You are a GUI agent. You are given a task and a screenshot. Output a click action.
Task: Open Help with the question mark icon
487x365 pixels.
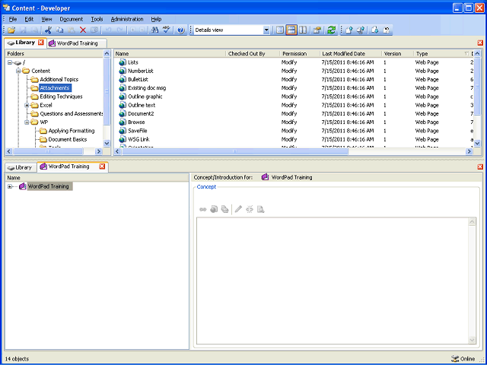pyautogui.click(x=181, y=30)
